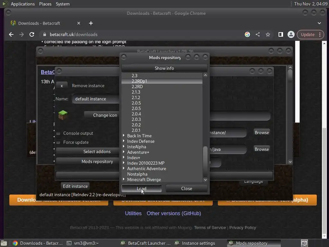Share this page via the share icon
The width and height of the screenshot is (329, 247).
tap(258, 34)
